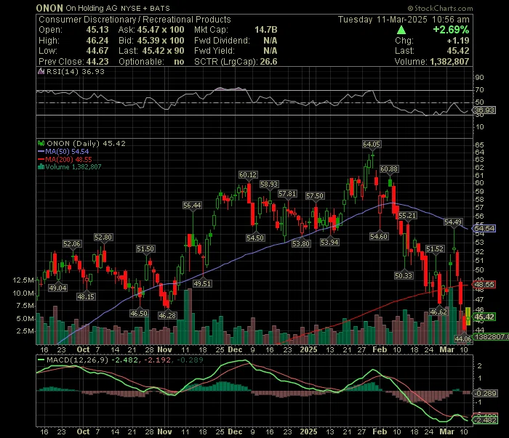Click the volume bars icon in legend

point(41,167)
